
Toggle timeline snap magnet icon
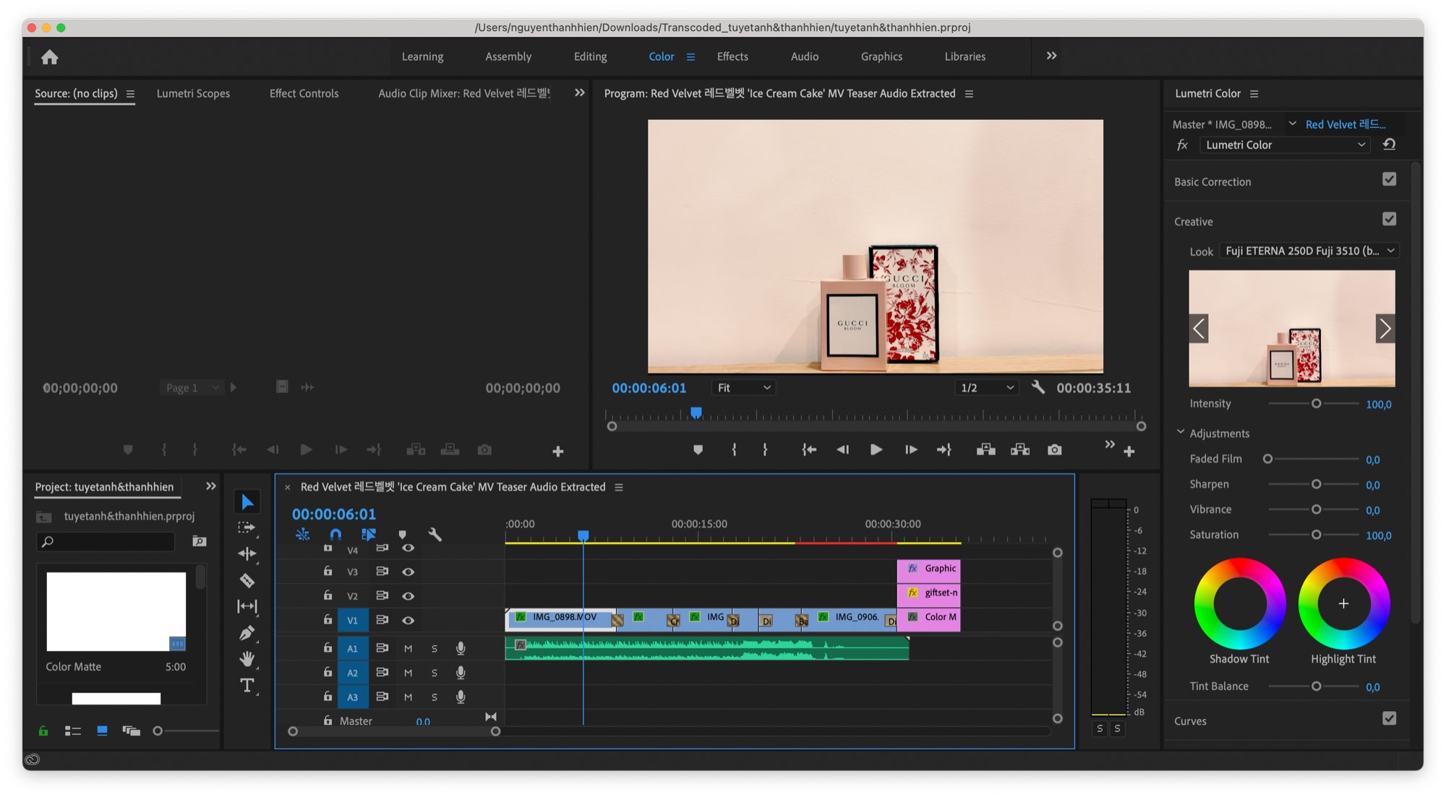335,535
